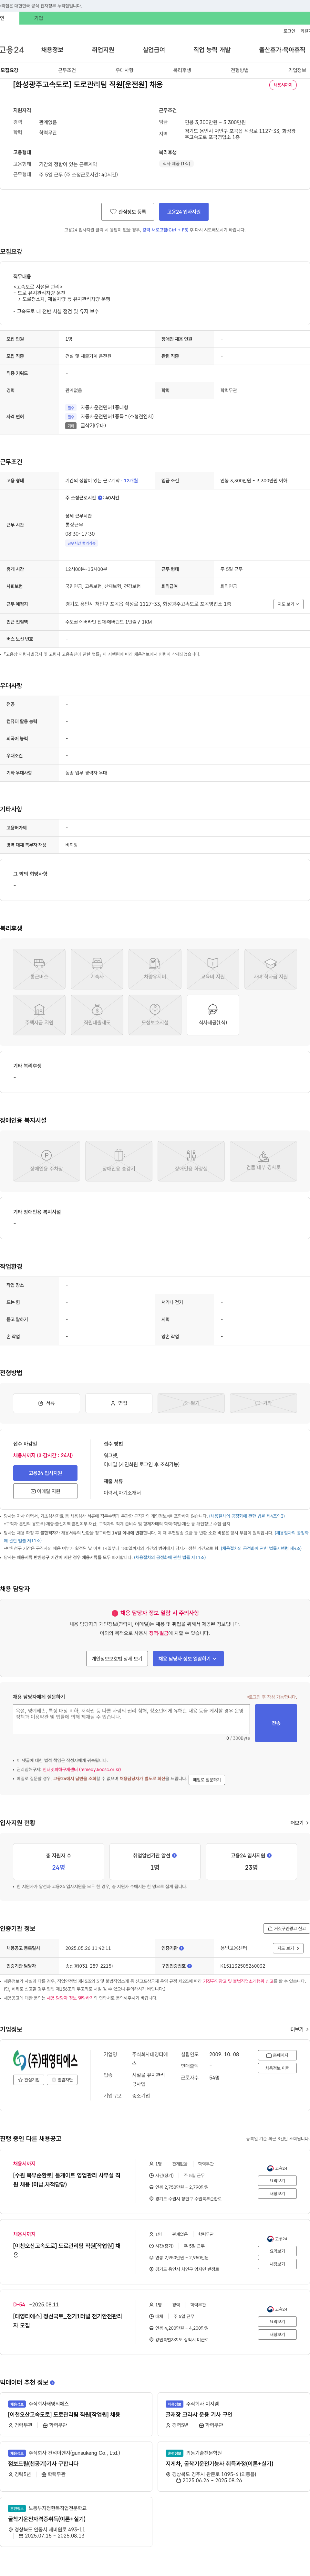Click the 12개월 contract link
This screenshot has width=310, height=2576.
[x=131, y=481]
